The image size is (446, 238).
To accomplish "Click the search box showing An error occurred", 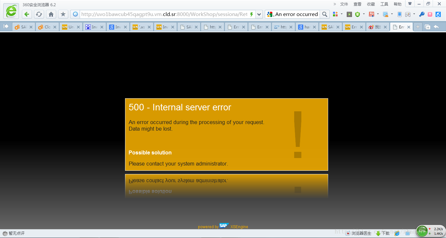I will click(296, 14).
